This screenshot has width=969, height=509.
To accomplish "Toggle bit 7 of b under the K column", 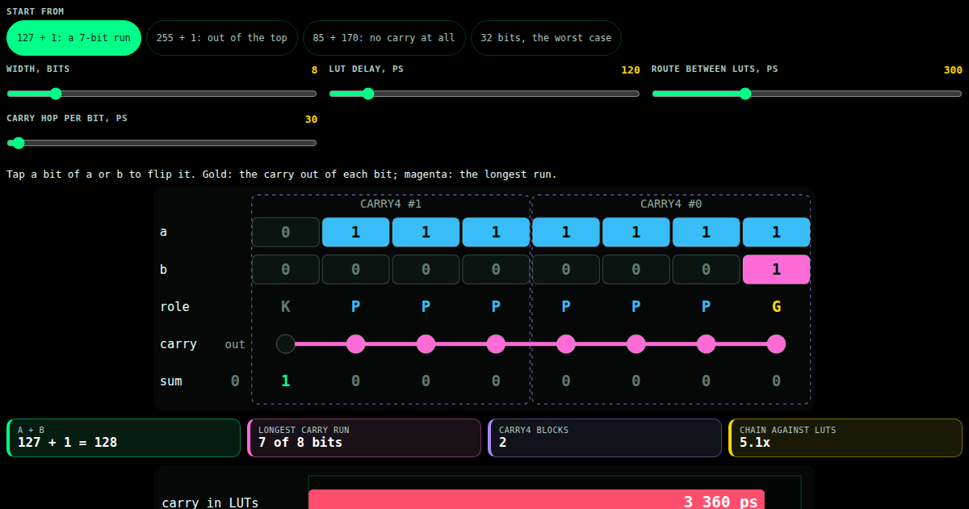I will click(x=286, y=269).
